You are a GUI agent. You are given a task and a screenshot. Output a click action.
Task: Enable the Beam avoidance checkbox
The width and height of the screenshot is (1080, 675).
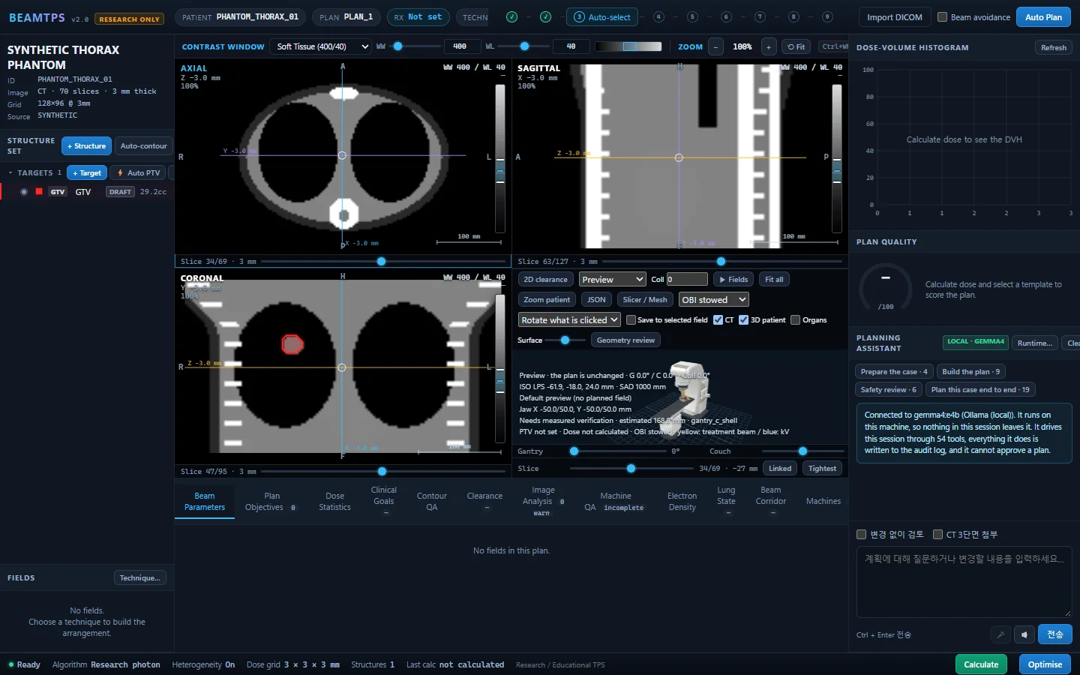point(943,17)
